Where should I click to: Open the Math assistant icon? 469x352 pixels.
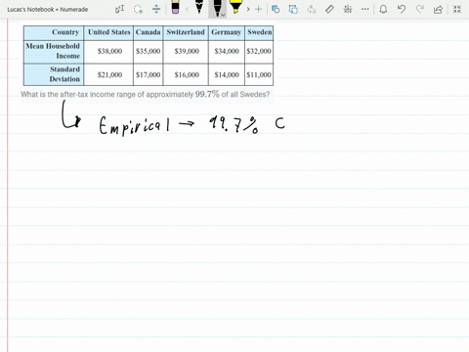[348, 9]
